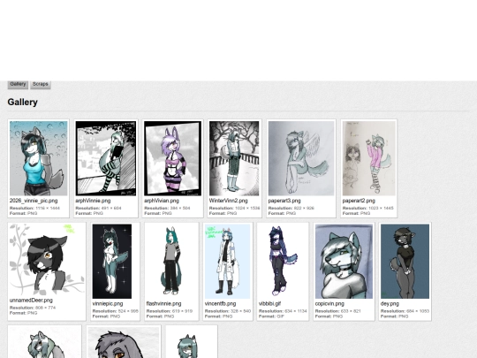Image resolution: width=477 pixels, height=358 pixels.
Task: Open the 2026_vinnie_pic.png thumbnail
Action: [39, 158]
